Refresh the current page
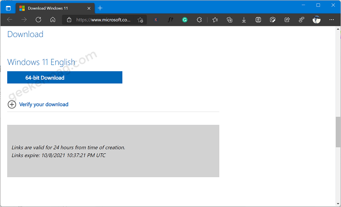This screenshot has height=207, width=341. pyautogui.click(x=38, y=20)
